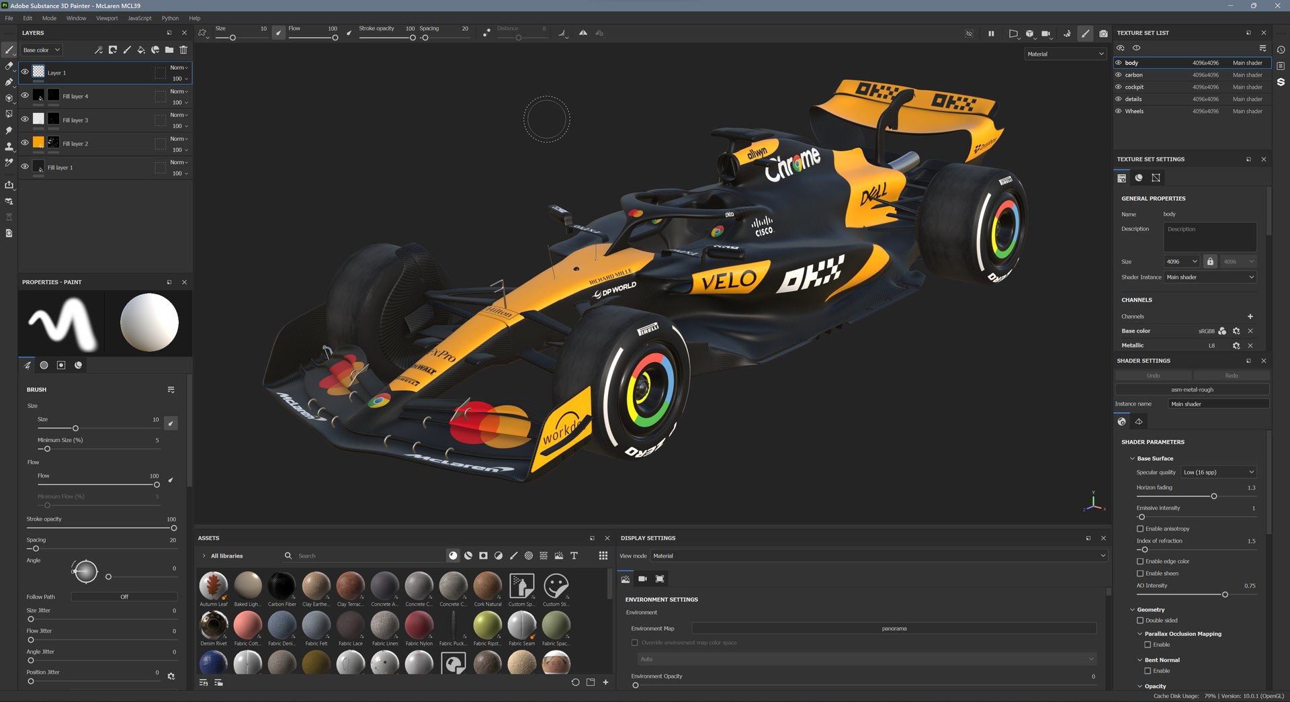This screenshot has width=1290, height=702.
Task: Select the Clone stamp tool
Action: click(x=9, y=146)
